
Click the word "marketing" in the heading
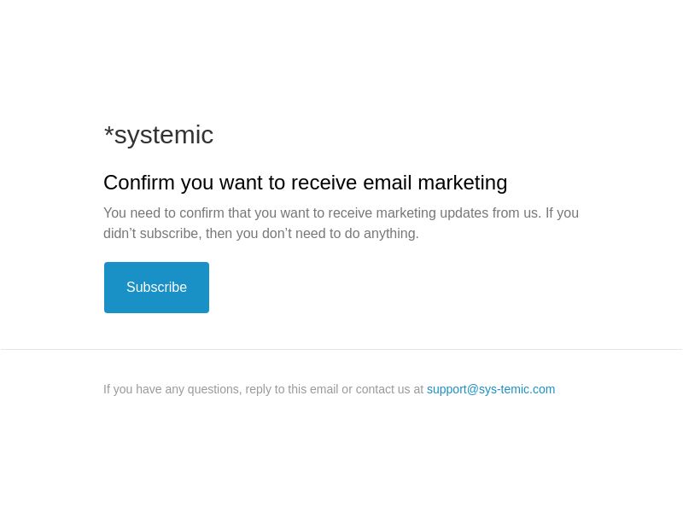pos(462,183)
